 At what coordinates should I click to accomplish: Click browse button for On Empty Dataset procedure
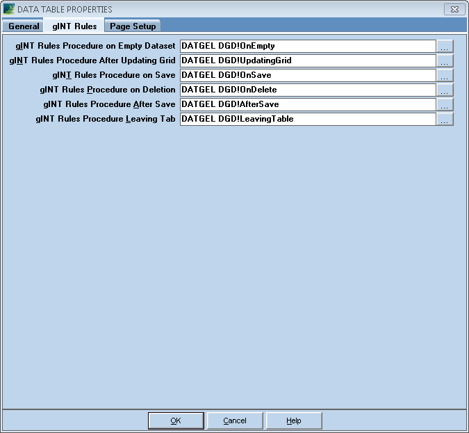(x=445, y=47)
